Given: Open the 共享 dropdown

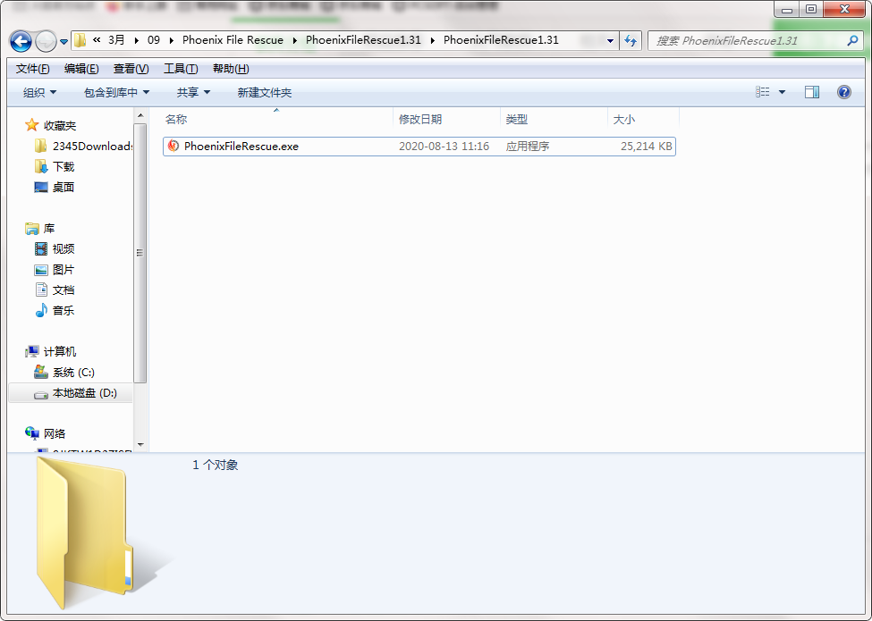Looking at the screenshot, I should point(193,92).
